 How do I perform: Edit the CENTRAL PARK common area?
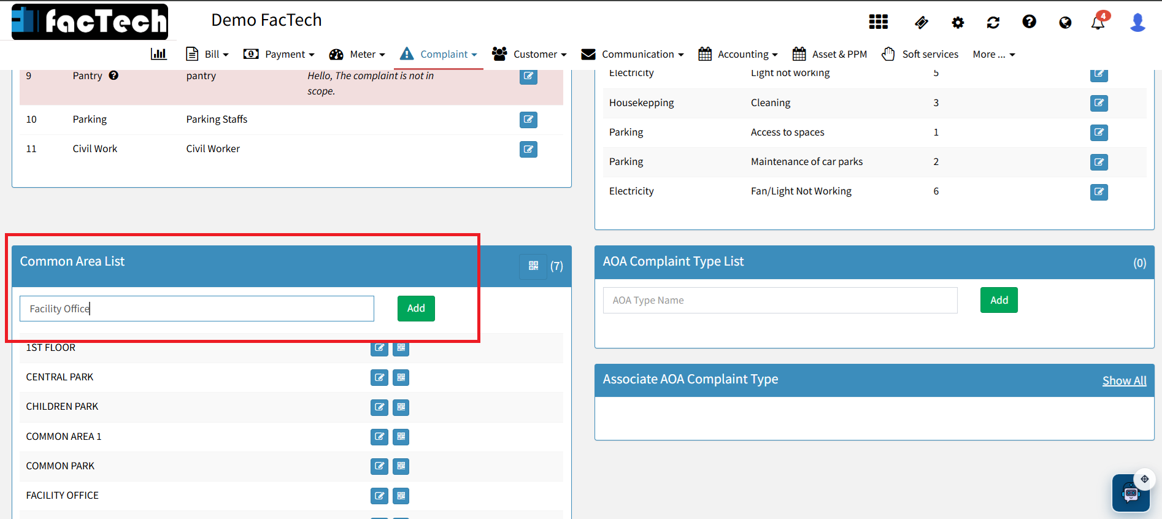click(x=379, y=377)
